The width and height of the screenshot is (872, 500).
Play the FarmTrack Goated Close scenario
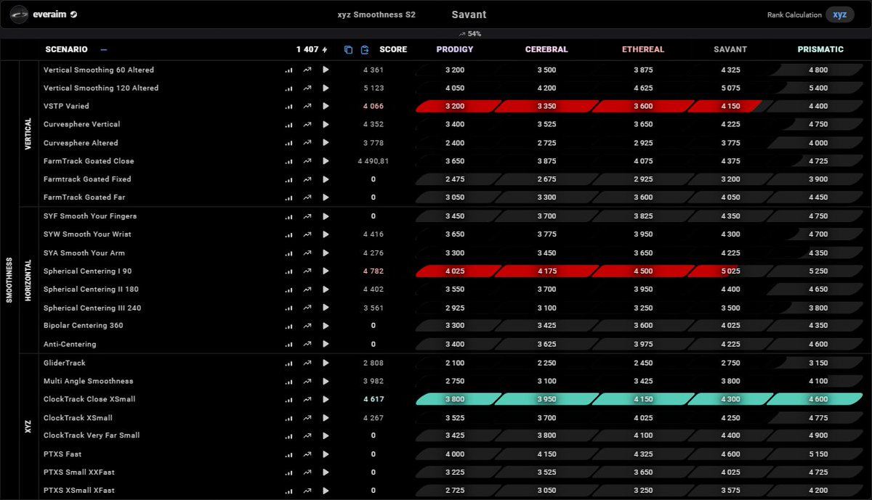[x=326, y=161]
